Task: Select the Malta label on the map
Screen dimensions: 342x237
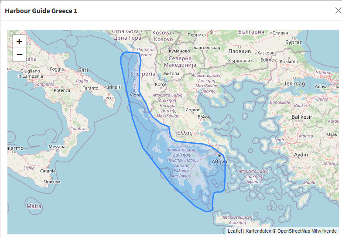Action: [34, 206]
